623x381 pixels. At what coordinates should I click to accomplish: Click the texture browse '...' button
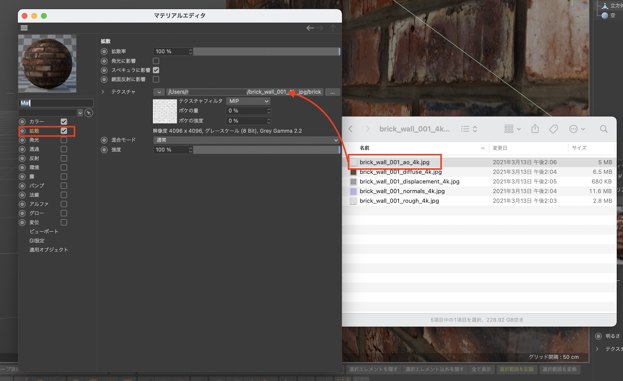click(x=332, y=92)
